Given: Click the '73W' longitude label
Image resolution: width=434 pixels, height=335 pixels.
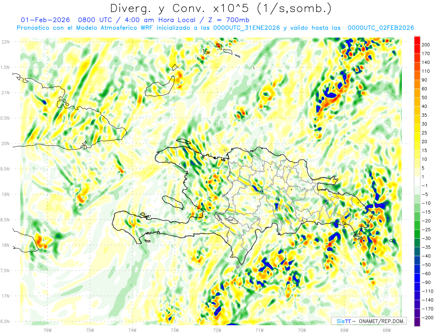Looking at the screenshot, I should (x=175, y=330).
